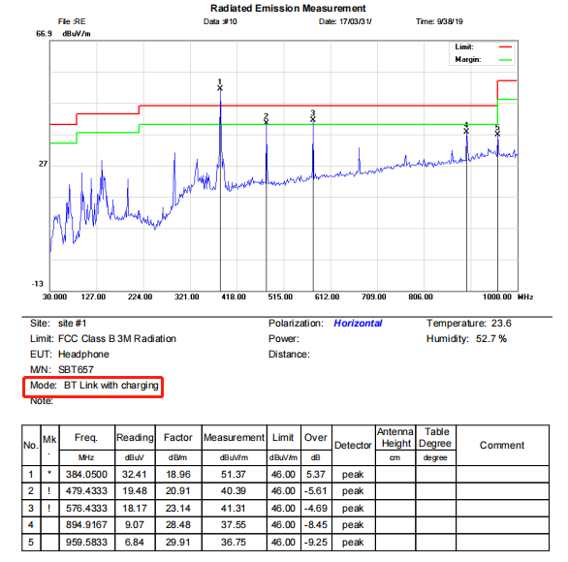568x562 pixels.
Task: Select the 'Margin:' legend label
Action: [x=468, y=59]
